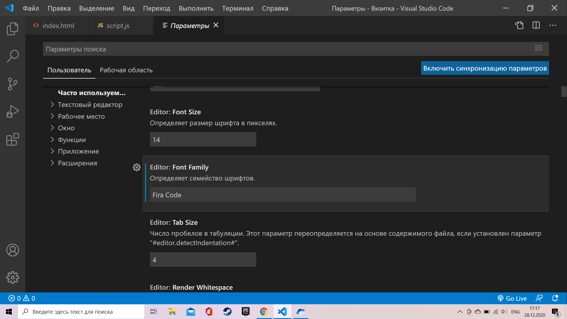Open Office from the taskbar

(x=209, y=312)
